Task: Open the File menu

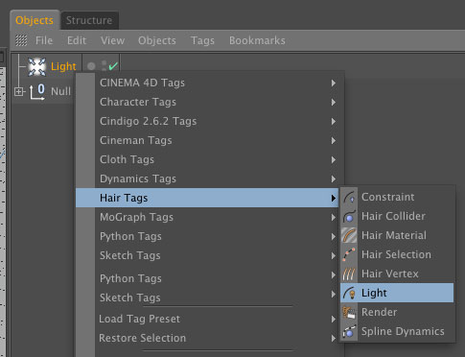Action: coord(44,40)
